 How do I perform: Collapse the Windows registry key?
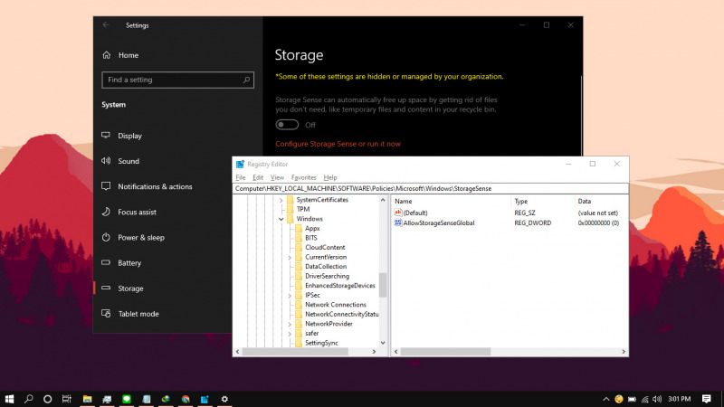281,219
